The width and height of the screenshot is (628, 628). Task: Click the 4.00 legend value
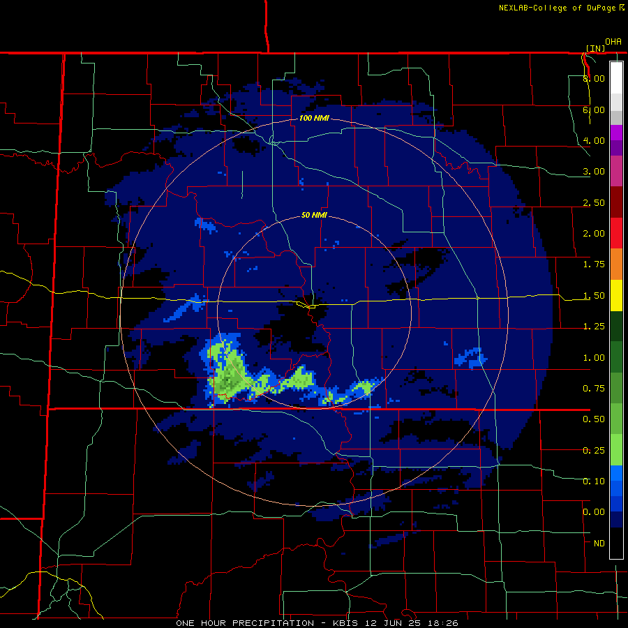[594, 140]
